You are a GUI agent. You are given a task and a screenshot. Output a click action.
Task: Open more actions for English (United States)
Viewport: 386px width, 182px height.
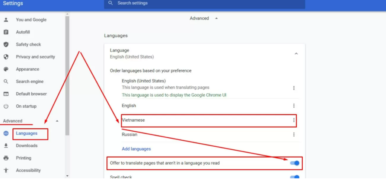(x=294, y=88)
